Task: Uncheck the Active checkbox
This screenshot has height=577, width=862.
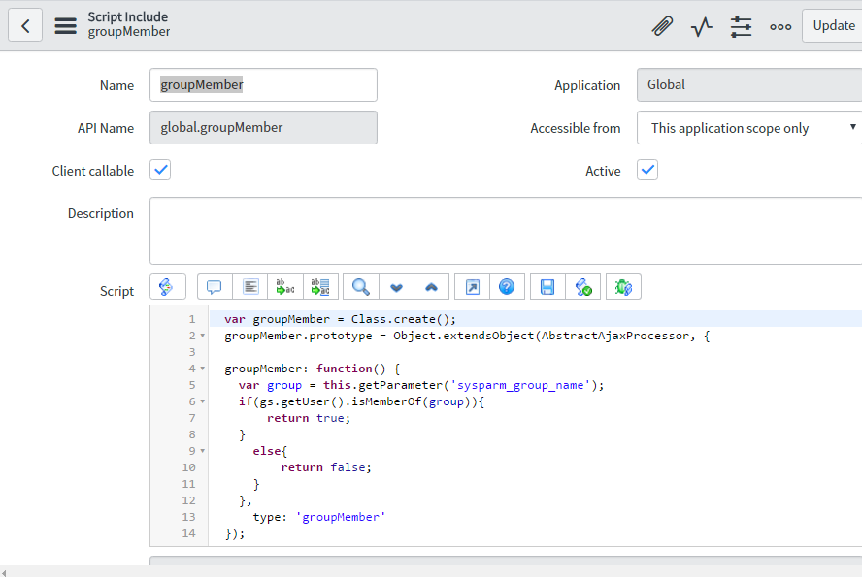Action: [647, 170]
